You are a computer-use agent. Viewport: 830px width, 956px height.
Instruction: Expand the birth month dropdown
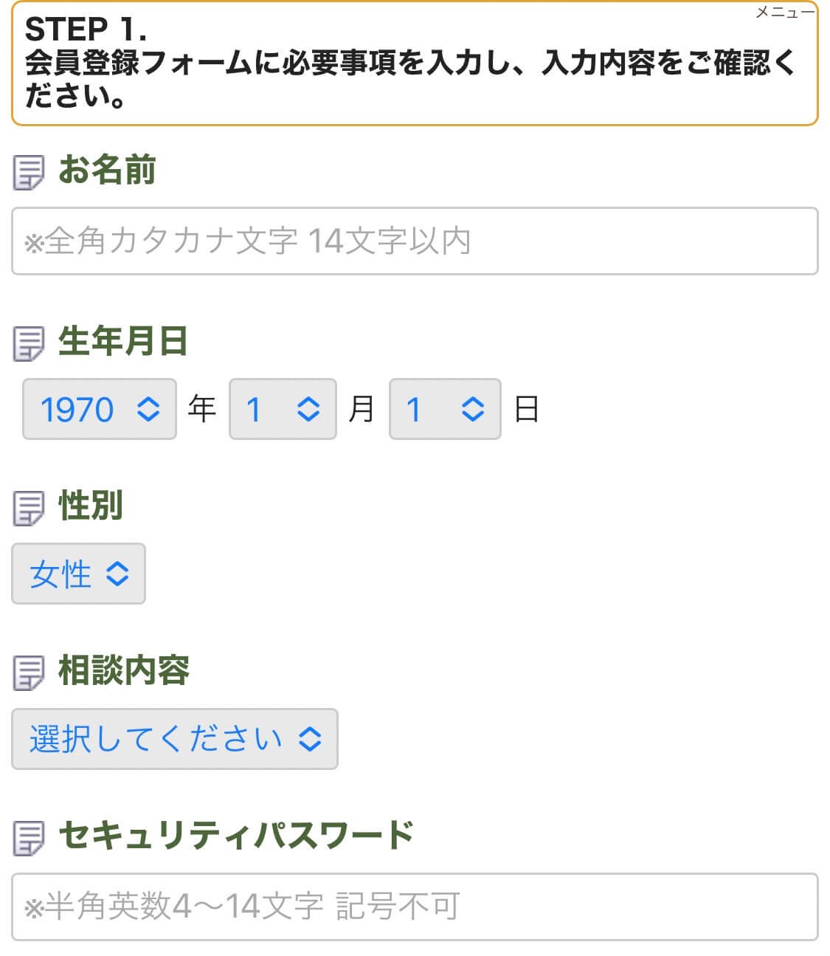(x=283, y=409)
